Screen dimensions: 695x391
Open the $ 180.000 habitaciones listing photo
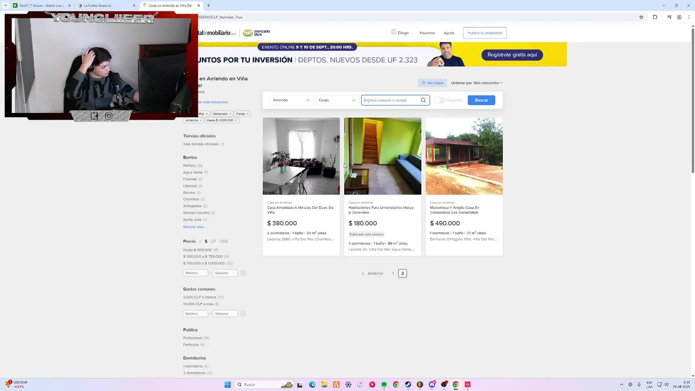(x=383, y=156)
